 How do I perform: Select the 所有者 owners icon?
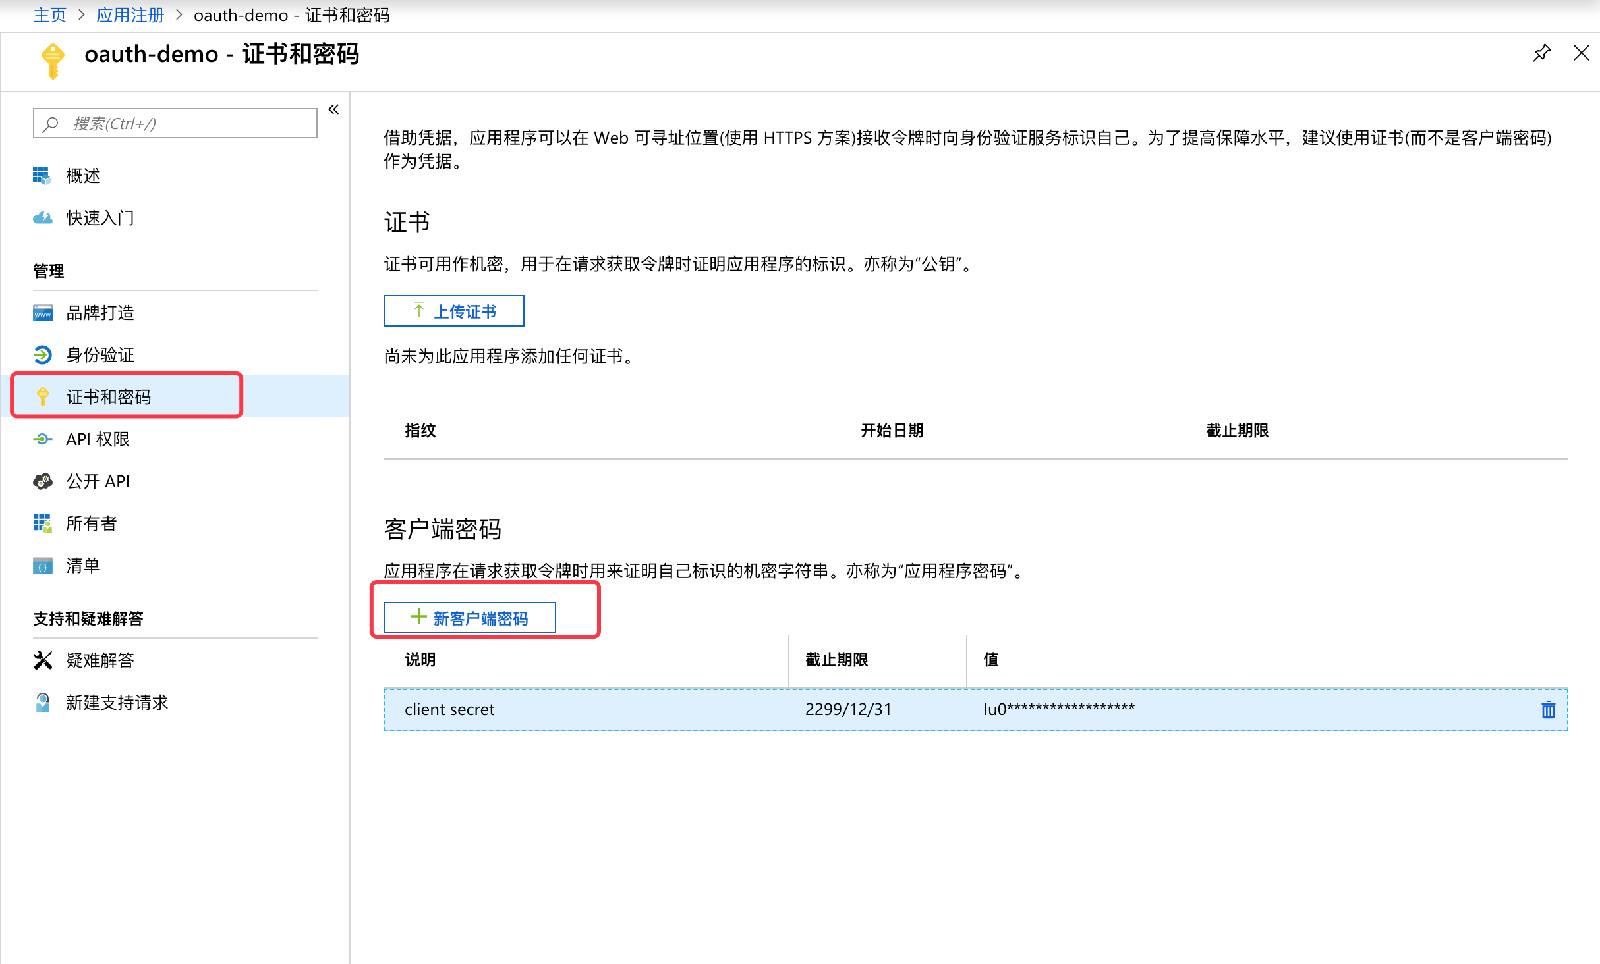click(x=42, y=523)
